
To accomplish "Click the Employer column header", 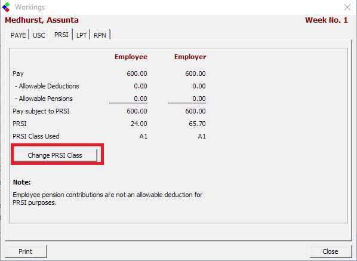I will (x=190, y=57).
